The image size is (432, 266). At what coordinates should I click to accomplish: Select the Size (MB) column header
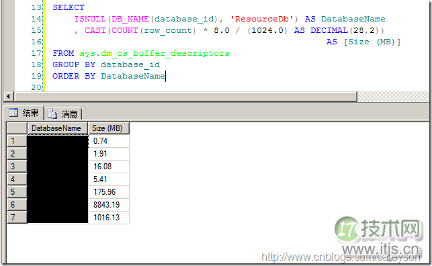pyautogui.click(x=108, y=128)
